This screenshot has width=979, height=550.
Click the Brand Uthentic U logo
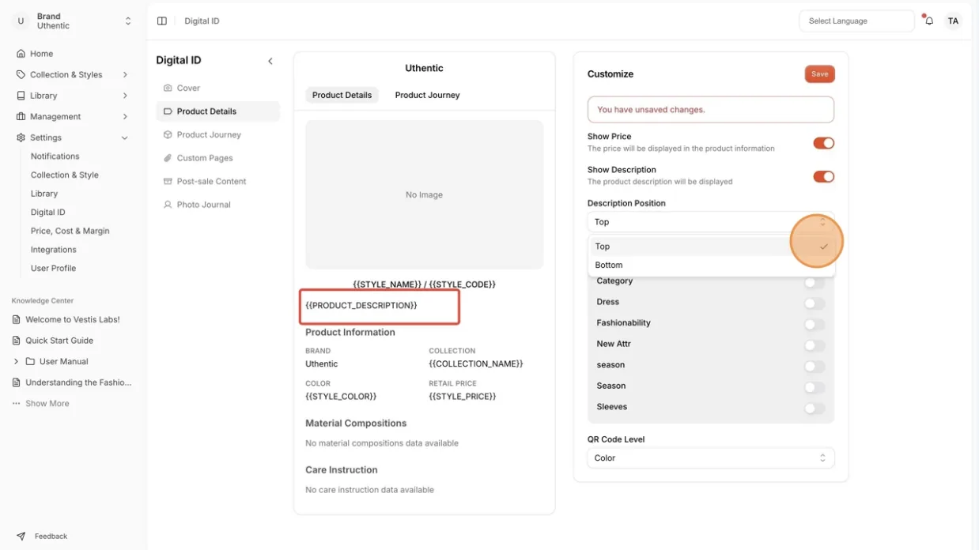tap(21, 21)
